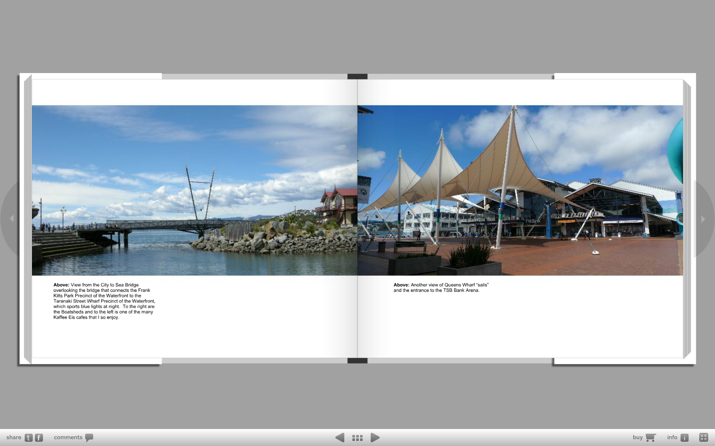Click the TSB Bank Arena caption
715x446 pixels.
coord(440,288)
